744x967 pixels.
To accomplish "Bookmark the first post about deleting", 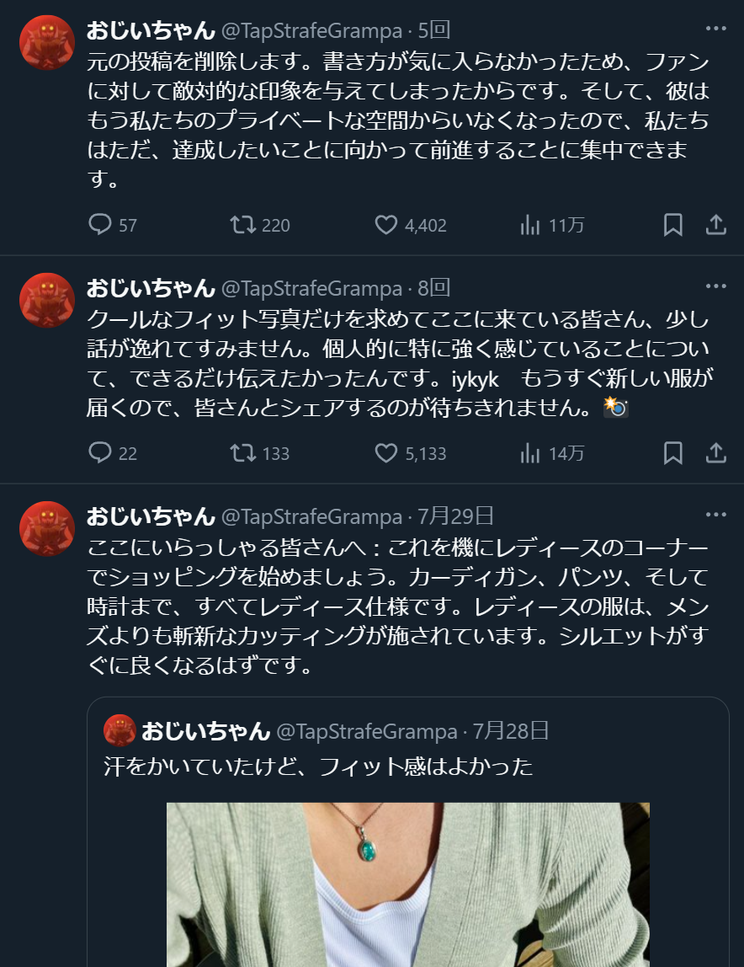I will 672,225.
